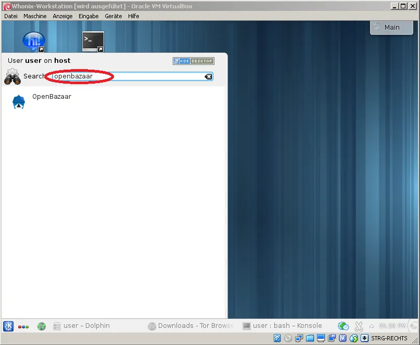Open the Maschine menu

click(x=35, y=16)
